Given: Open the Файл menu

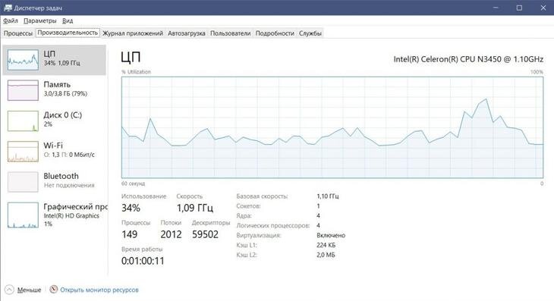Looking at the screenshot, I should (x=11, y=20).
